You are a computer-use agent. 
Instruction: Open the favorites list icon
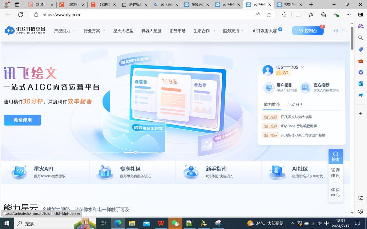[x=311, y=14]
